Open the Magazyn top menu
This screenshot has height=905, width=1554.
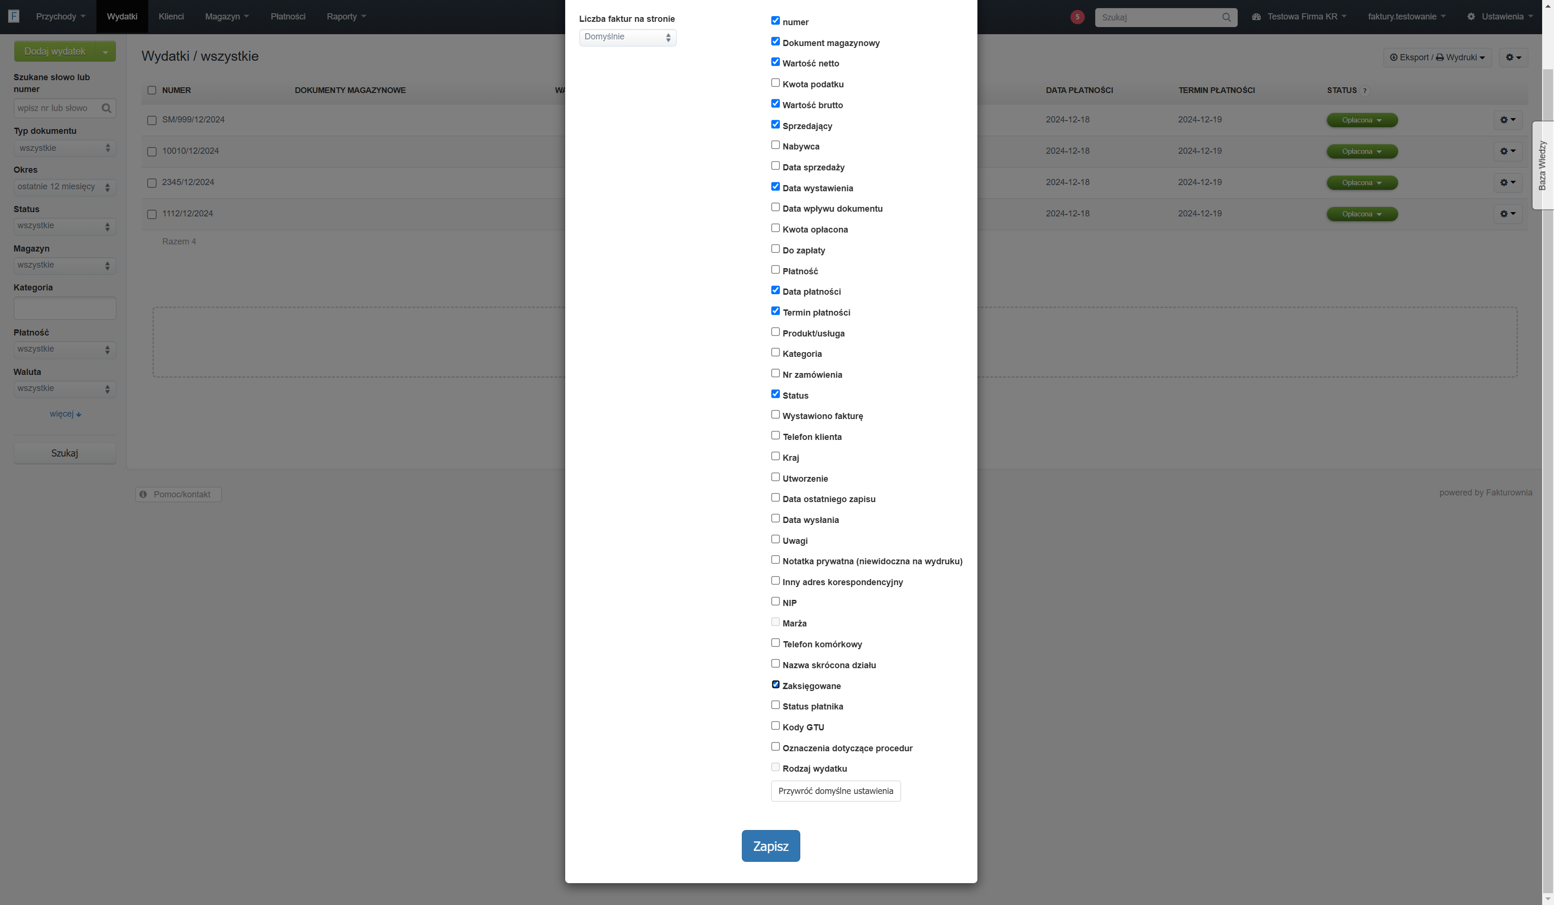coord(227,17)
